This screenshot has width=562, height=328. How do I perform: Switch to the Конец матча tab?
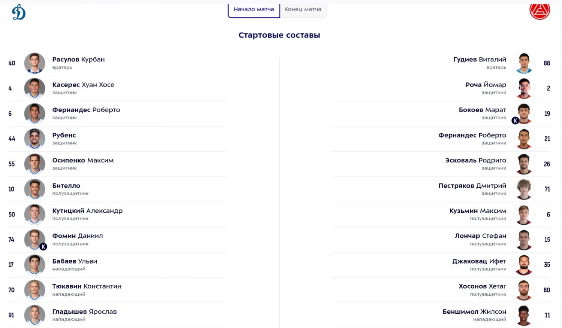[x=303, y=9]
